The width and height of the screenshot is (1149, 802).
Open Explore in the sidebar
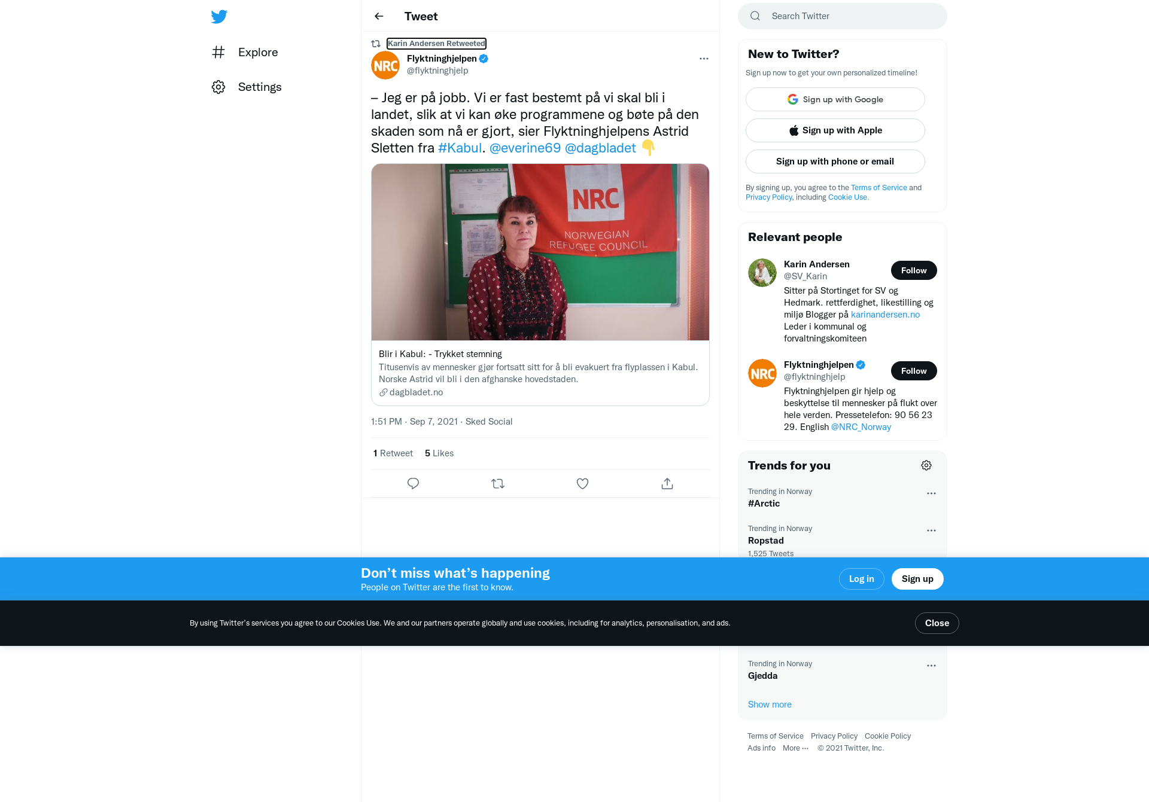[245, 52]
